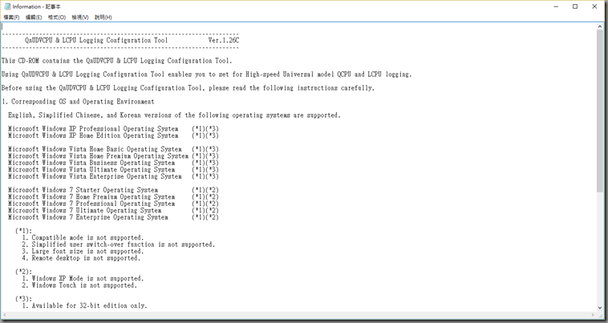The height and width of the screenshot is (323, 608).
Task: Open the 檔案(F) menu
Action: pyautogui.click(x=12, y=18)
